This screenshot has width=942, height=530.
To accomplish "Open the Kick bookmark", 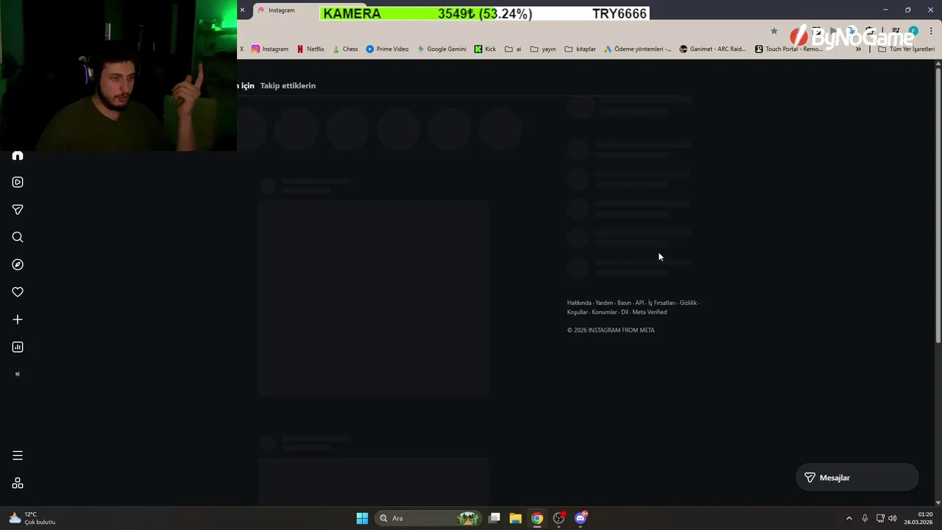I will pyautogui.click(x=485, y=49).
